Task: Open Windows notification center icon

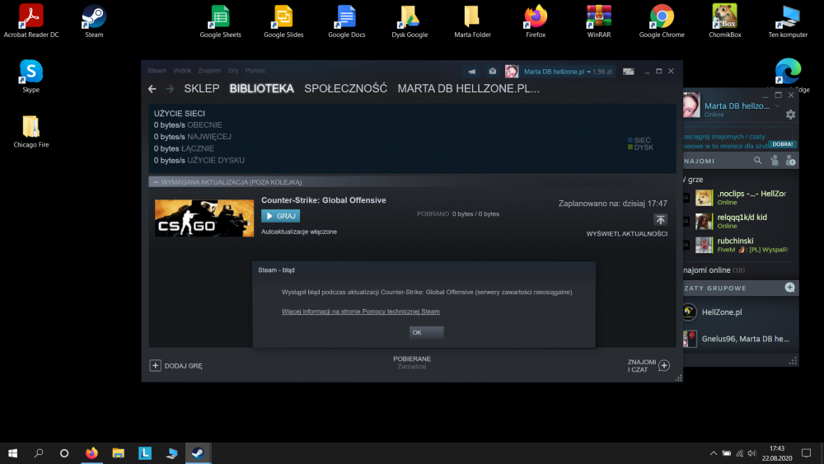Action: click(x=806, y=453)
